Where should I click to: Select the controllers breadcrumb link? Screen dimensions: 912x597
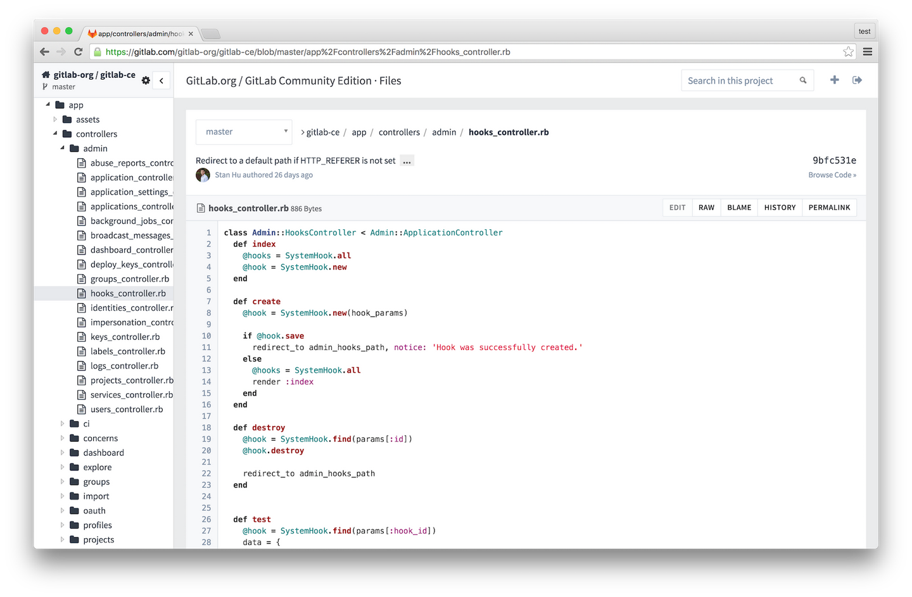coord(399,132)
